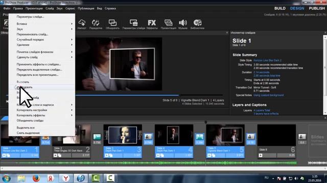Open the Windows Start menu

click(6, 178)
